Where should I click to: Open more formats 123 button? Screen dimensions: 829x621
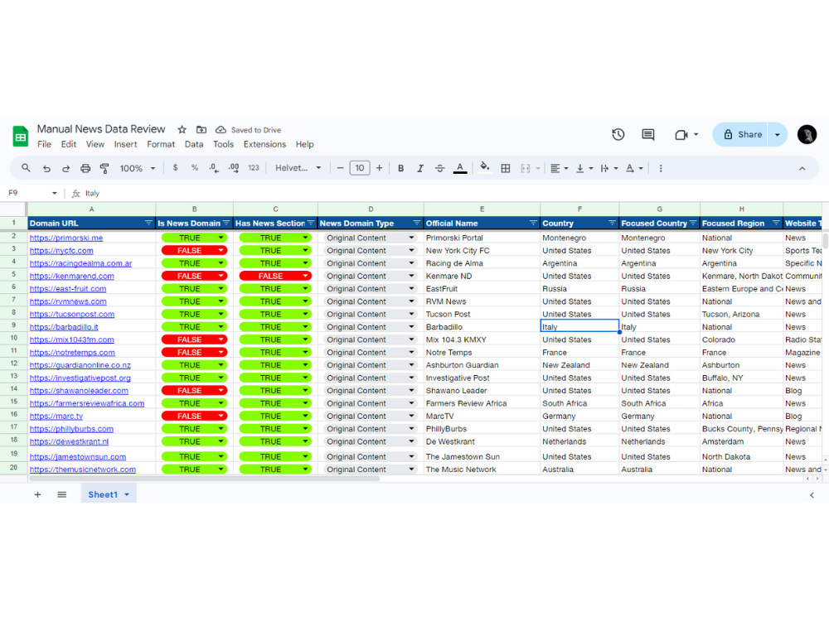point(254,168)
